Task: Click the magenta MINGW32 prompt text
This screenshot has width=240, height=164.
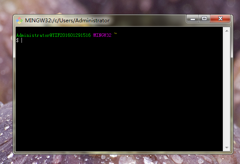Action: [103, 35]
